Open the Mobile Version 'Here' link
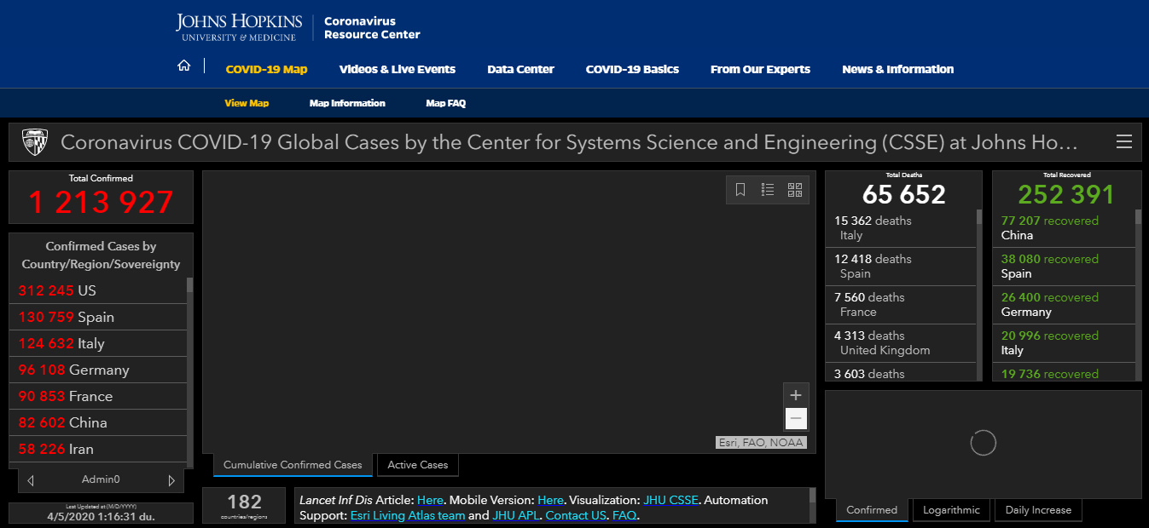Viewport: 1149px width, 528px height. (x=550, y=500)
